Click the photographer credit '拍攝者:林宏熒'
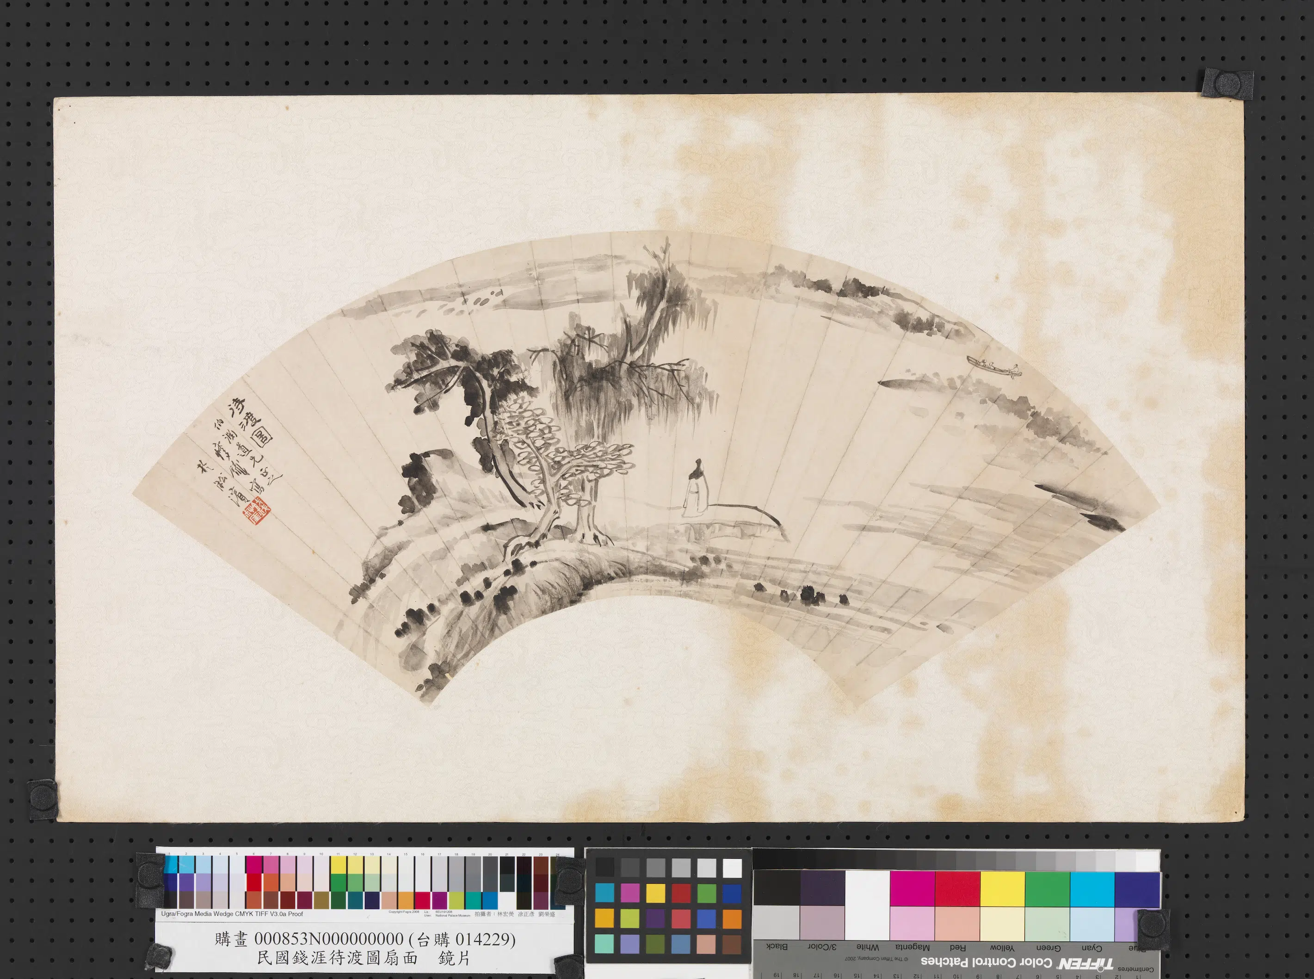 pyautogui.click(x=494, y=914)
